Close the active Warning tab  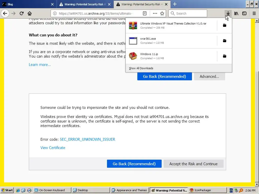tap(166, 4)
